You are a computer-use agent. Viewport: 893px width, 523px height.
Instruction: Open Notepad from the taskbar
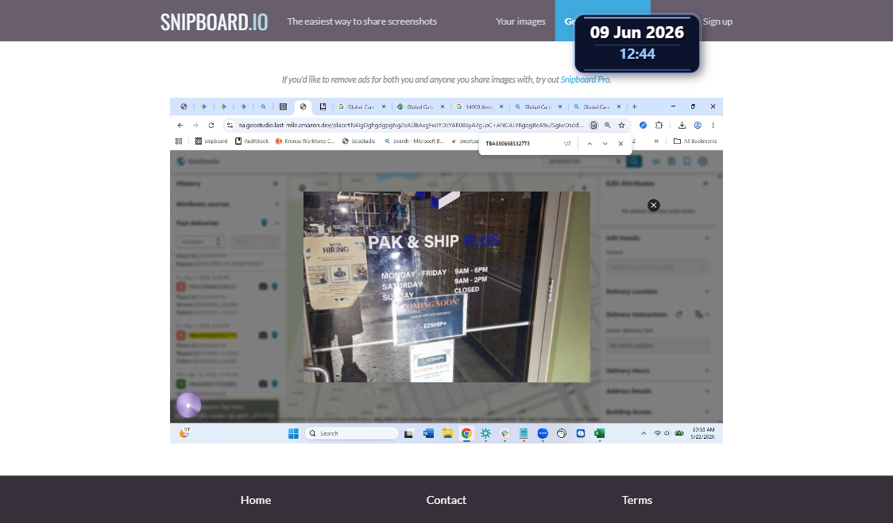click(524, 433)
